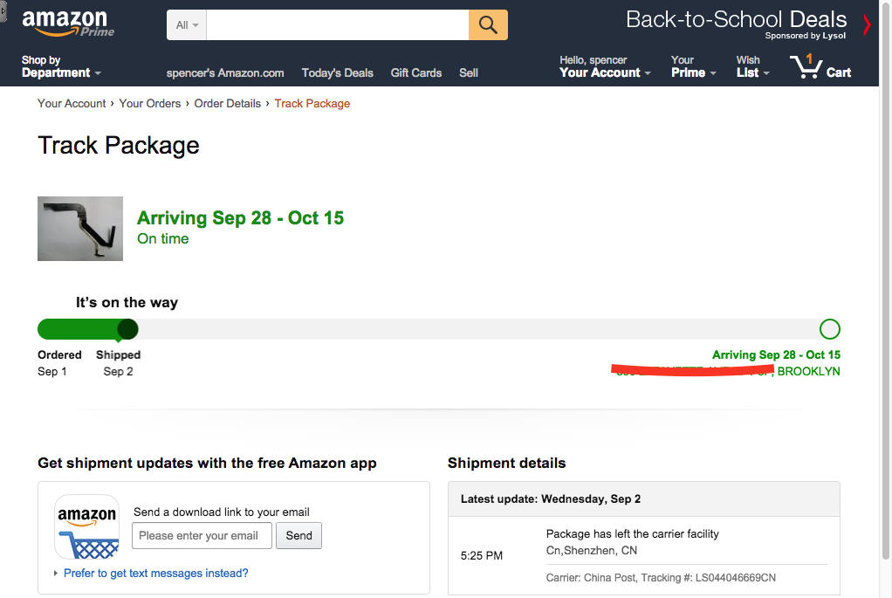The height and width of the screenshot is (598, 892).
Task: Click the Sponsored by Lysol text
Action: pyautogui.click(x=806, y=35)
